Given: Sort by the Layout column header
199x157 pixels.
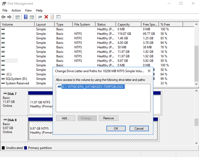Looking at the screenshot, I should coord(45,24).
